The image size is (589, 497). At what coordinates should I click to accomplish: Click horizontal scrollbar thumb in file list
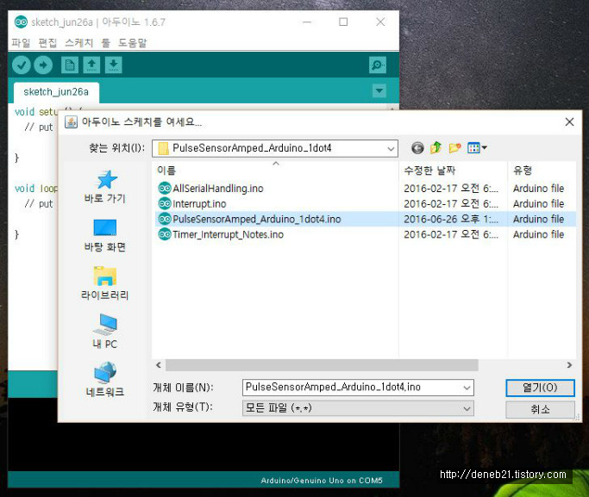[x=322, y=365]
